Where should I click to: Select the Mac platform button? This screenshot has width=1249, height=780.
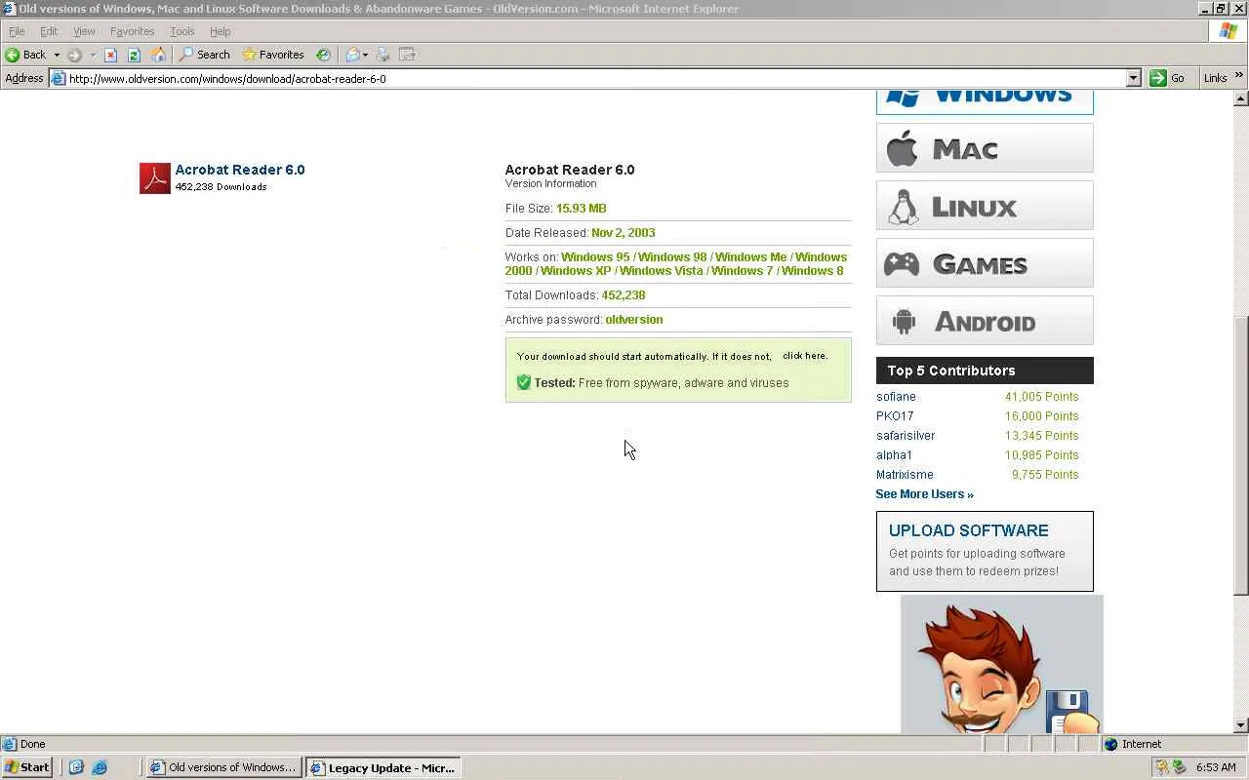[985, 148]
